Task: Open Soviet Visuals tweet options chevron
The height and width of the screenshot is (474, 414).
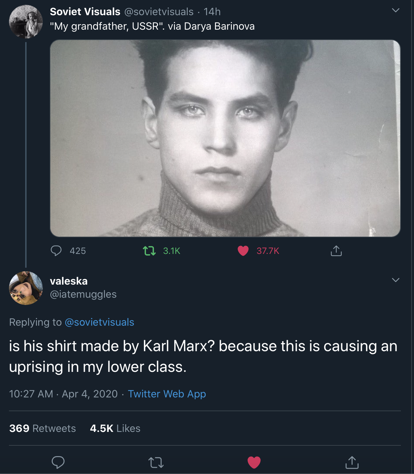Action: pos(396,10)
